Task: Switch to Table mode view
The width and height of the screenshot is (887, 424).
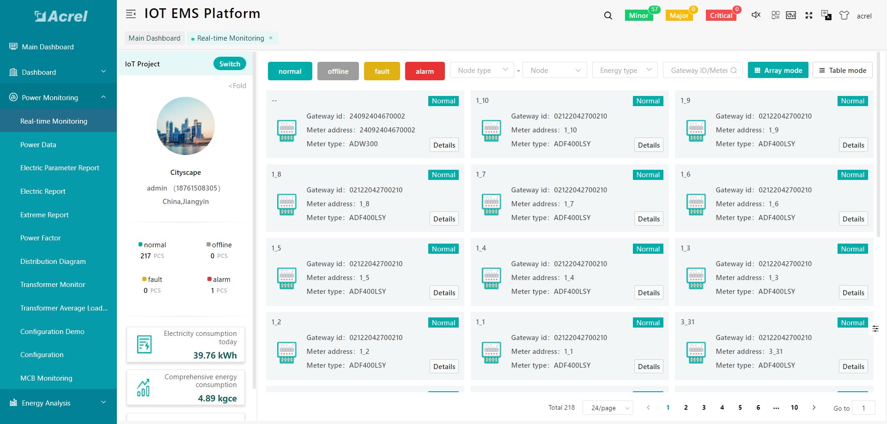Action: [843, 70]
